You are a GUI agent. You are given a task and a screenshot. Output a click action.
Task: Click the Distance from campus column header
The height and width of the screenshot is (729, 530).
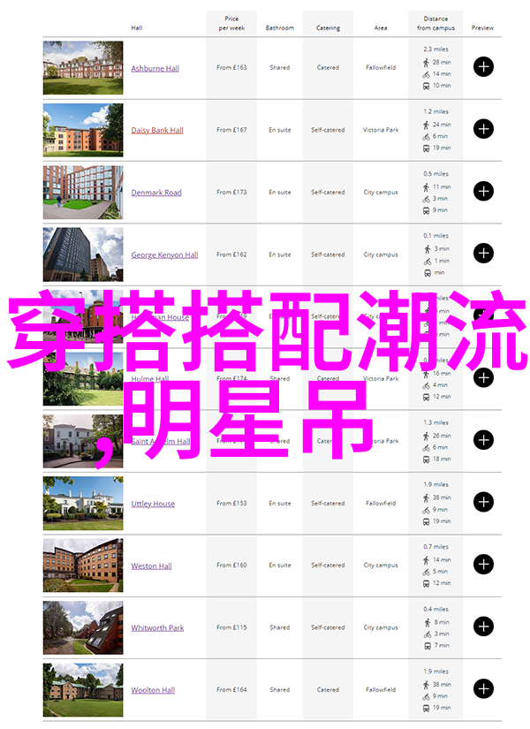pos(436,23)
